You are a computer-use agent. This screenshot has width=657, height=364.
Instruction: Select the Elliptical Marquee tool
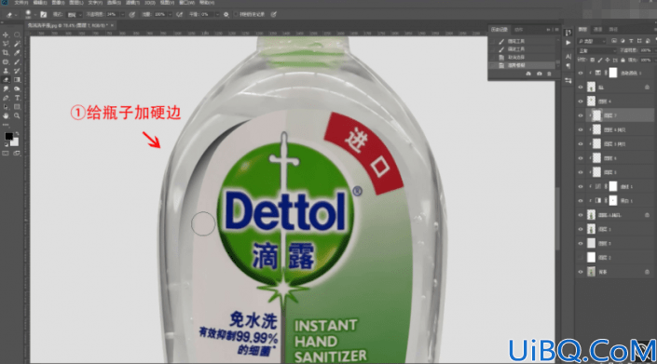click(17, 34)
